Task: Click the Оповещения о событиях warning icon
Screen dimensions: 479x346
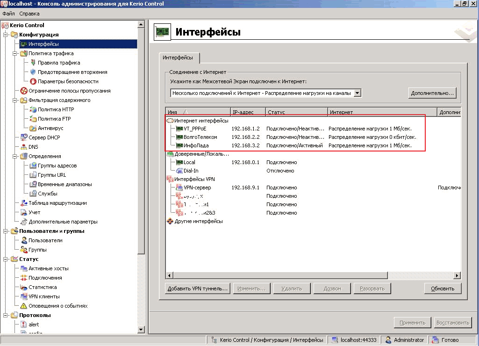Action: pos(24,306)
